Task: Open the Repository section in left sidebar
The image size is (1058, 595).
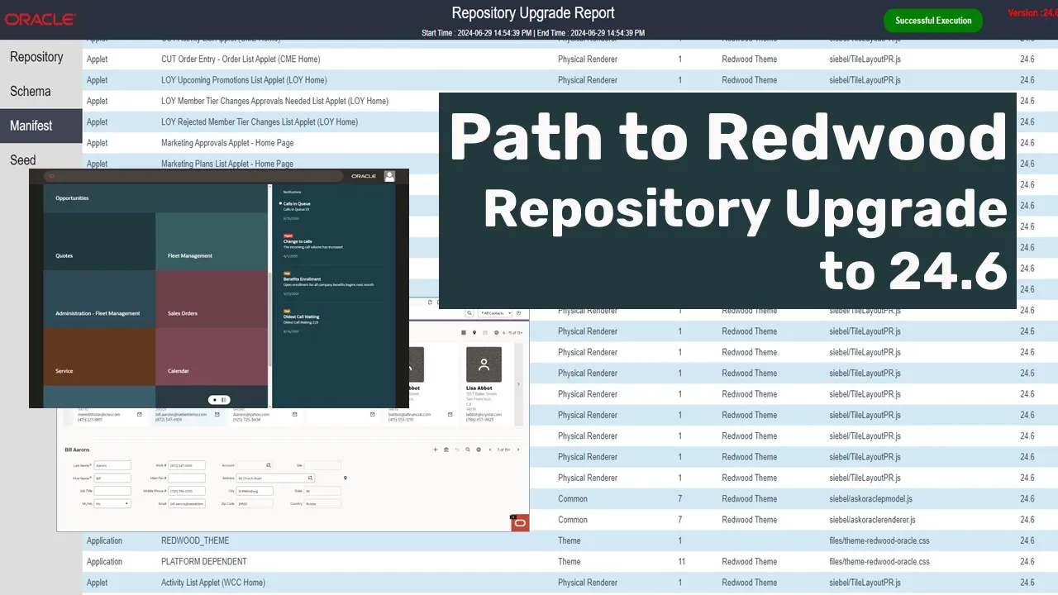Action: coord(36,57)
